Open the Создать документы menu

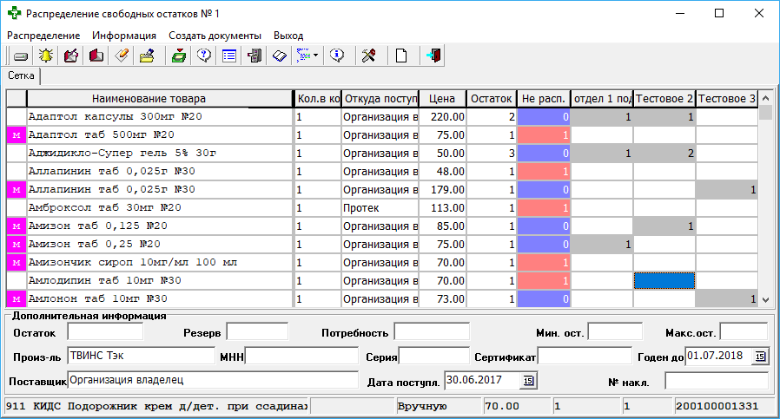(x=215, y=36)
